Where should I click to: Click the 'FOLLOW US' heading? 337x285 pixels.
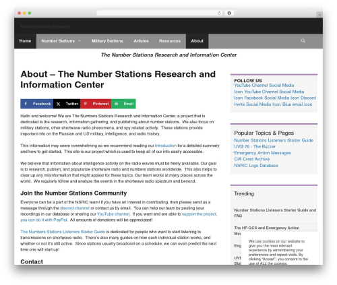click(x=248, y=80)
